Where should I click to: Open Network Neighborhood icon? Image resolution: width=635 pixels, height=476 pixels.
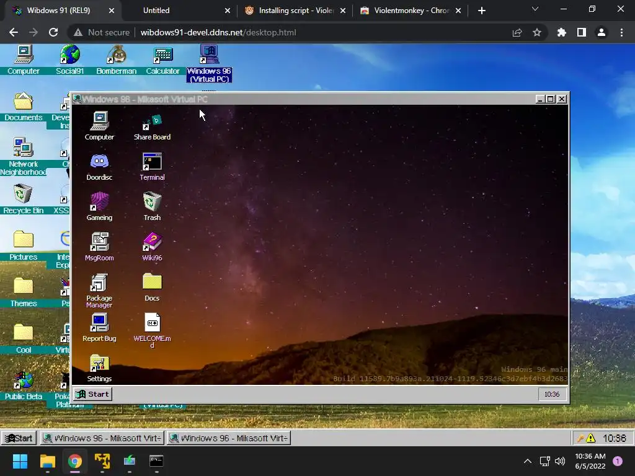point(23,157)
